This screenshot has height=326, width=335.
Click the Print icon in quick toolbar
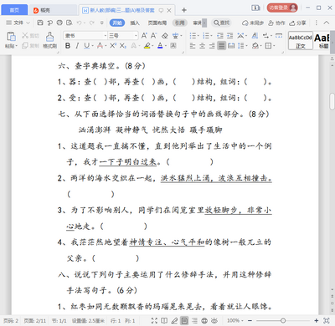tap(59, 23)
